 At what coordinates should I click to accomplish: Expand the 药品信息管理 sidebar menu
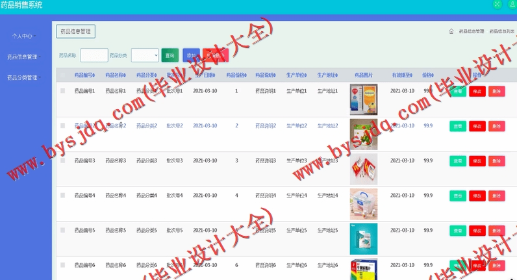pos(24,57)
